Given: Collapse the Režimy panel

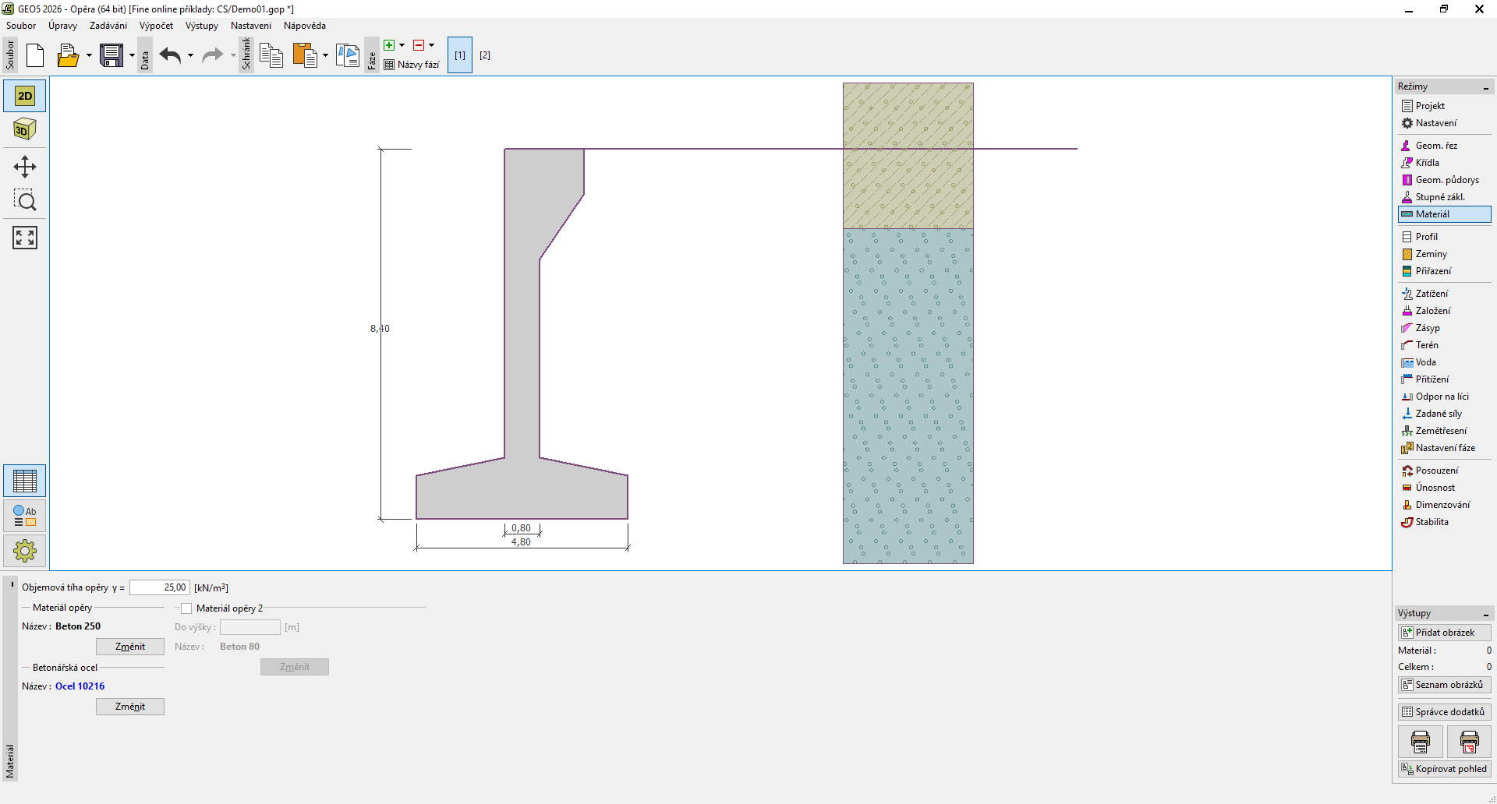Looking at the screenshot, I should point(1485,87).
